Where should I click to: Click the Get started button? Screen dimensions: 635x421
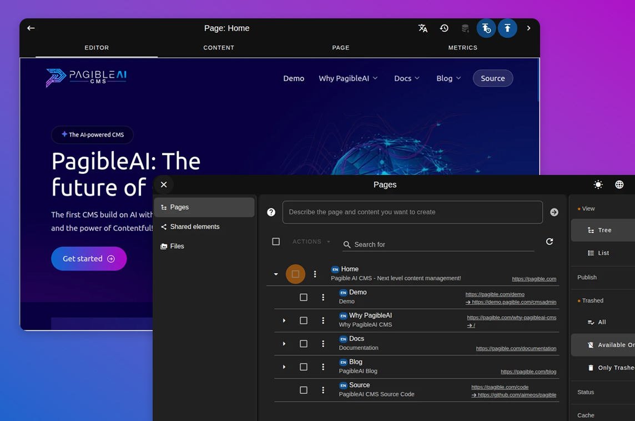click(x=89, y=259)
